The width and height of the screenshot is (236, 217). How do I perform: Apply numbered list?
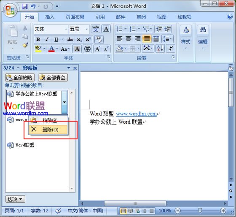coord(133,29)
